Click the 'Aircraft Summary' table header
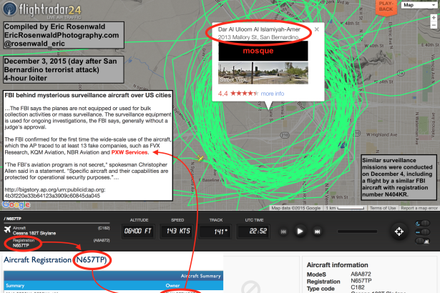Viewport: 440px width, 293px height. pos(200,276)
